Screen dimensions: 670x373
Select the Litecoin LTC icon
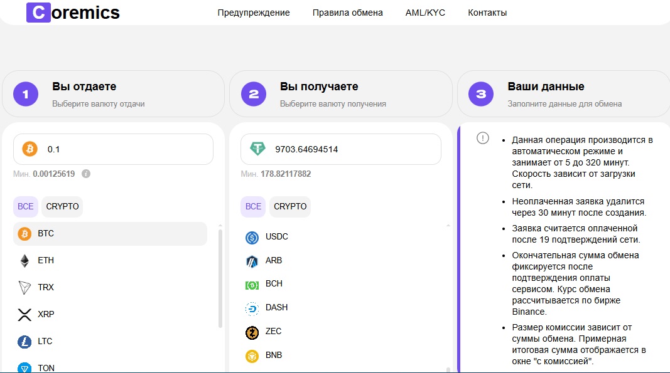pos(24,342)
